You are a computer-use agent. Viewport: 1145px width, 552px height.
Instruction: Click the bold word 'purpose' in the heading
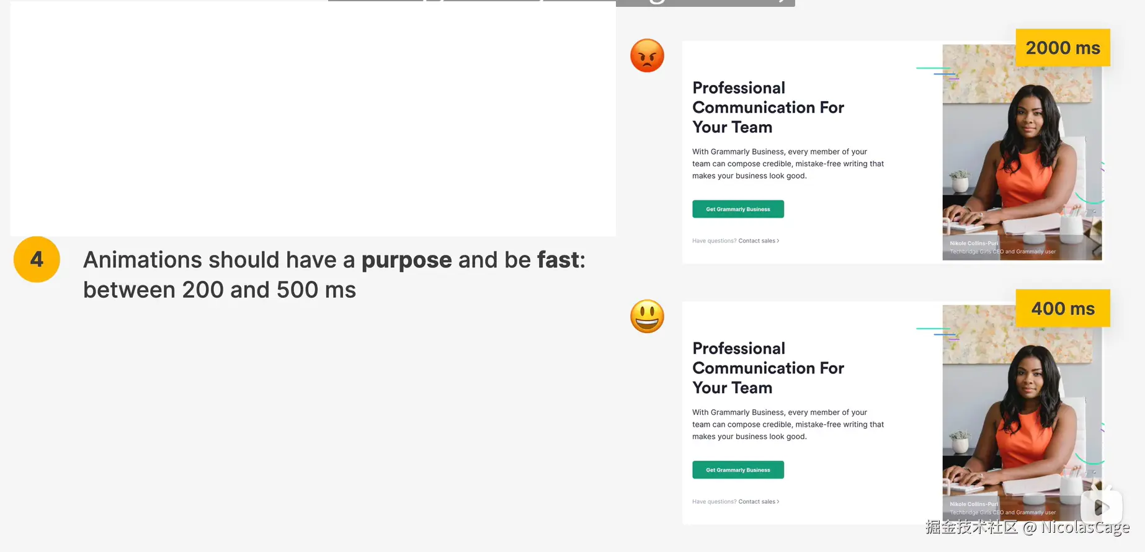pos(406,260)
